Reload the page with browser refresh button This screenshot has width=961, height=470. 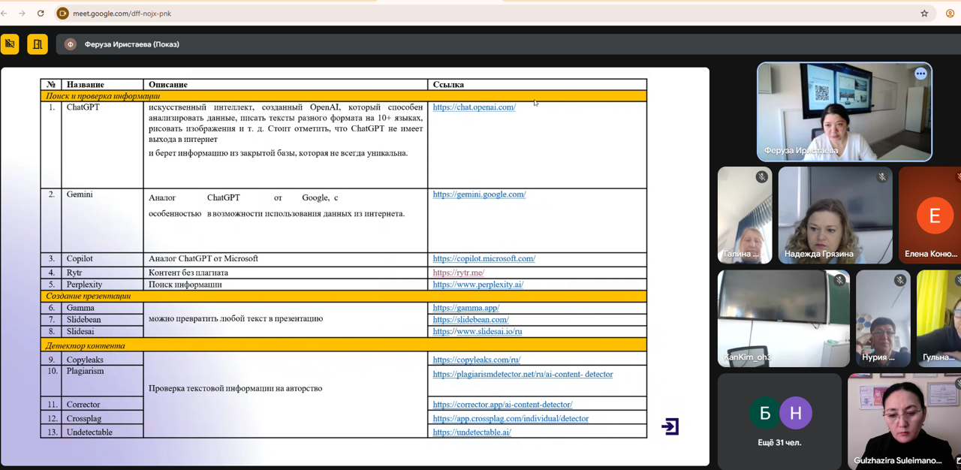[41, 14]
